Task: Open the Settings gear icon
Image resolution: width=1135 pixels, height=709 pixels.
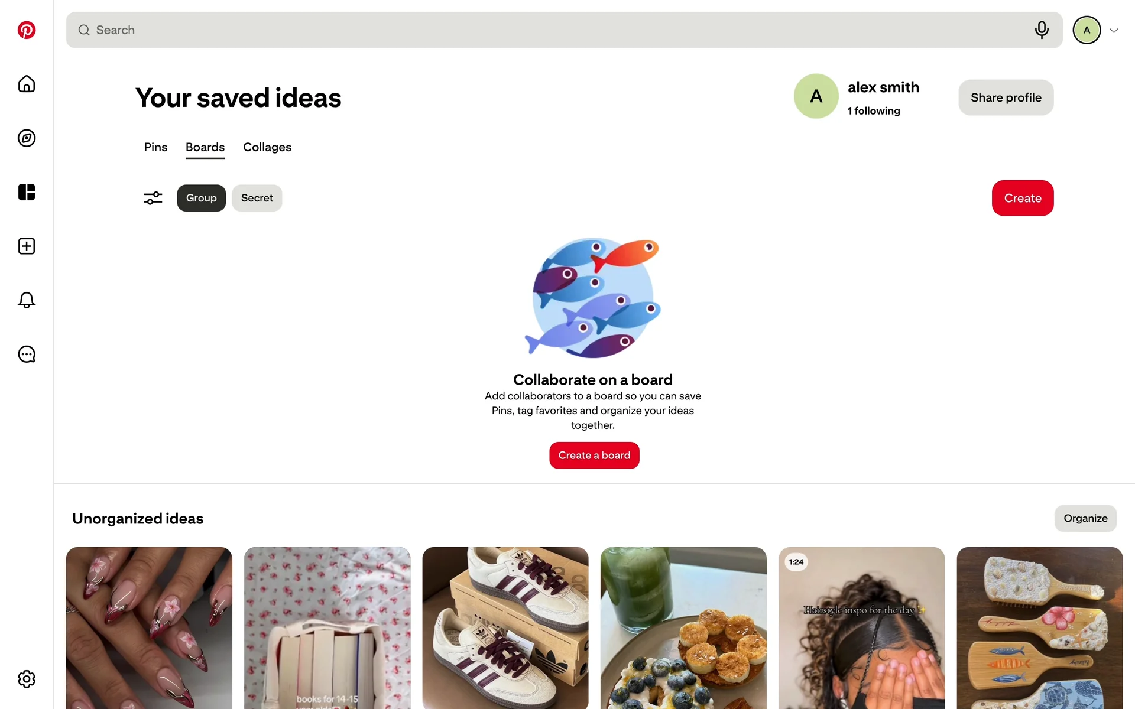Action: click(27, 679)
